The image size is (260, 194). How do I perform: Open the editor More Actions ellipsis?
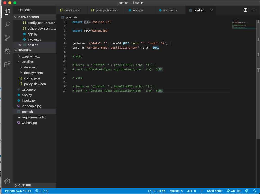[254, 10]
